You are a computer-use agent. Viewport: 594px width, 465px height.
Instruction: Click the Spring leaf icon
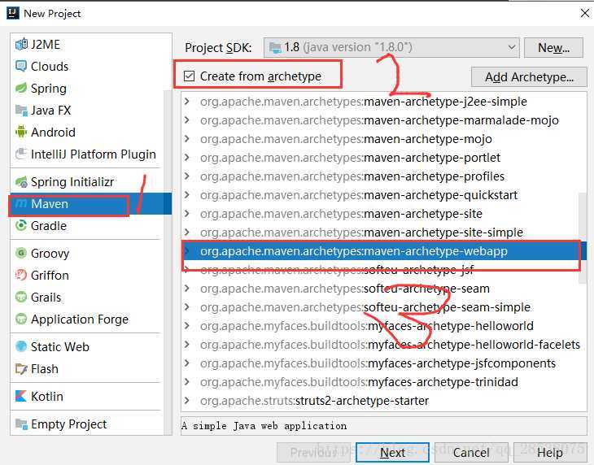(x=21, y=88)
